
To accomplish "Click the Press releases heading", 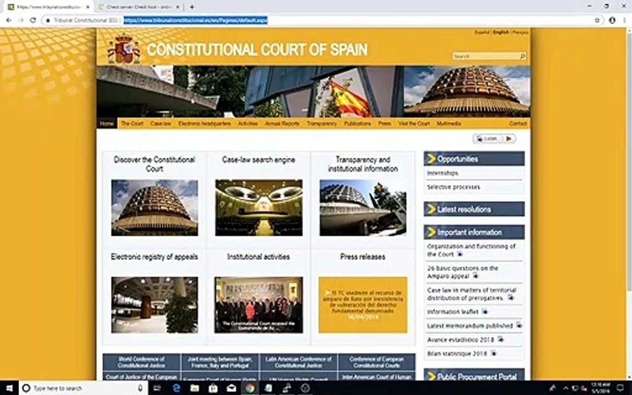I will (x=363, y=257).
